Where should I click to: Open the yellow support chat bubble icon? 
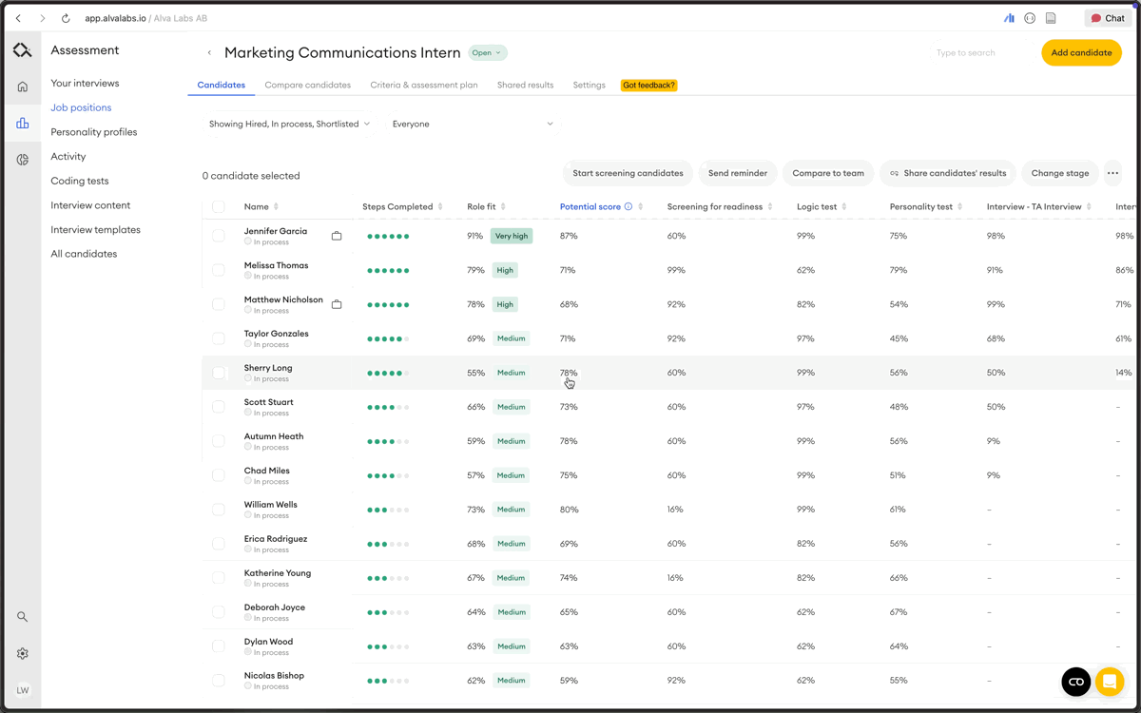(1109, 682)
